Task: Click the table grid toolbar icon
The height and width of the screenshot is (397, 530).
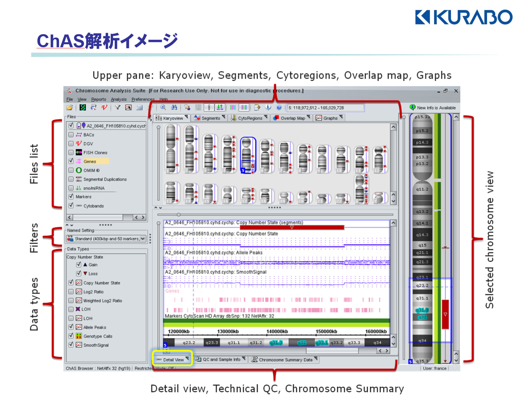Action: pyautogui.click(x=139, y=108)
